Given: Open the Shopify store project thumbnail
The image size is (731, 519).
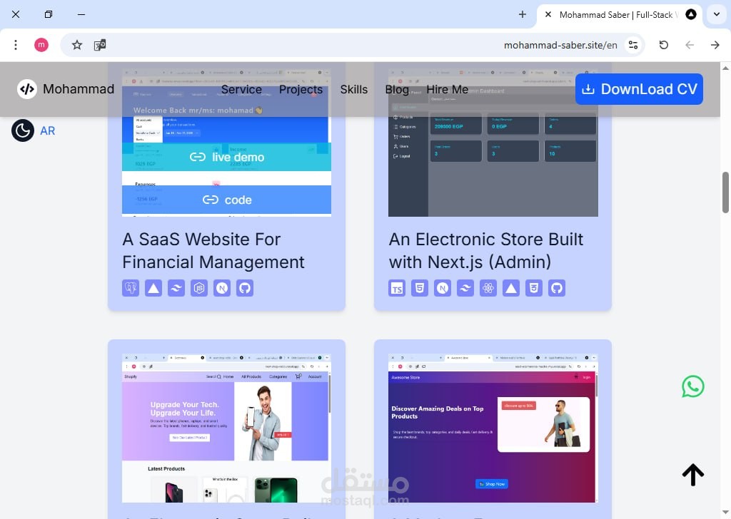Looking at the screenshot, I should click(x=226, y=428).
